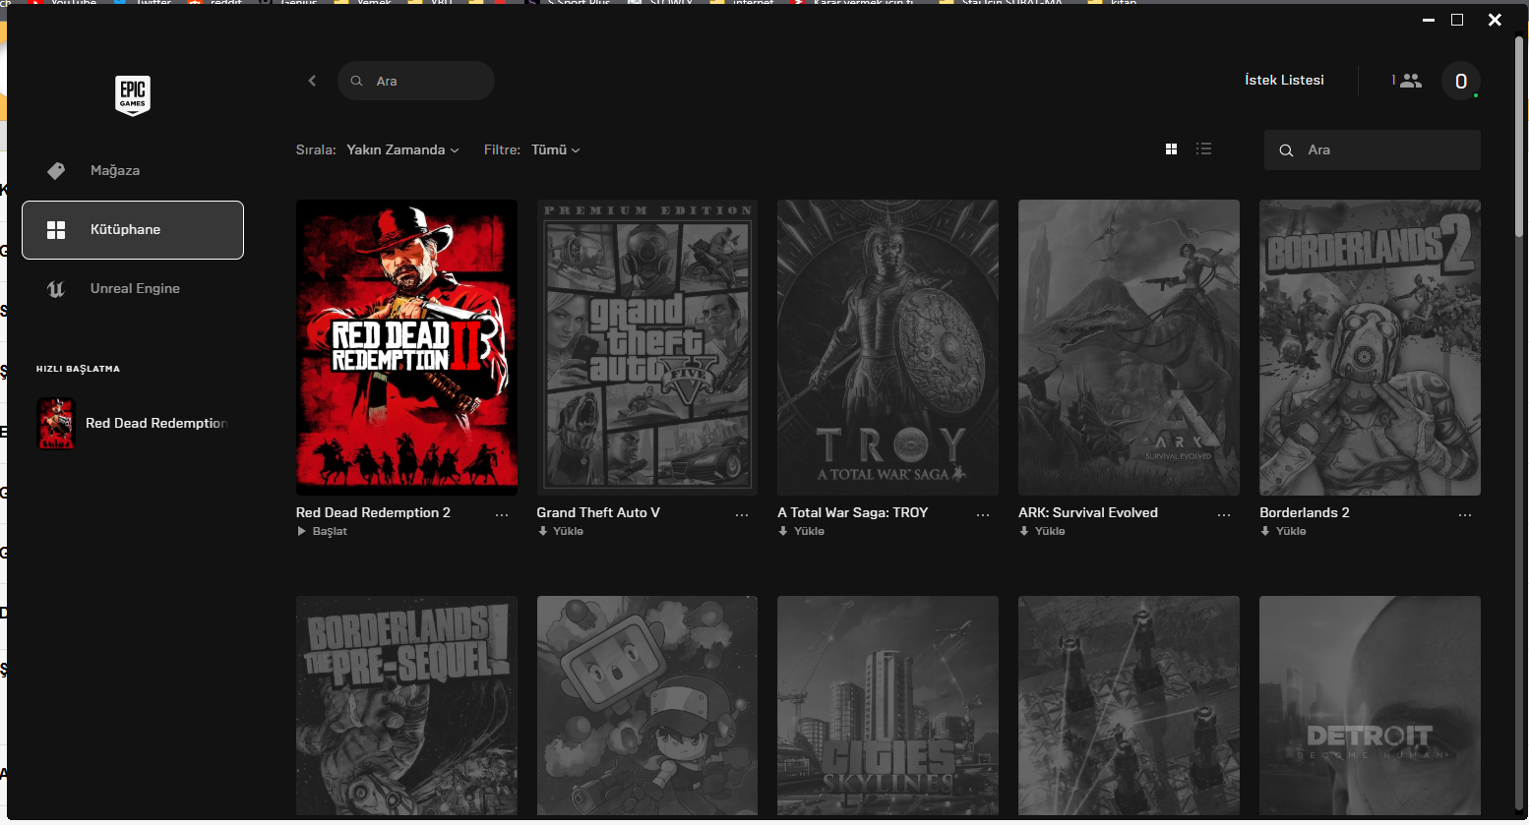Viewport: 1529px width, 825px height.
Task: Select the cartoon robot game cover
Action: 647,706
